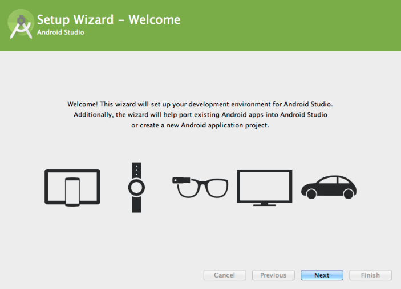Cancel the setup wizard
Viewport: 401px width, 289px height.
(224, 275)
